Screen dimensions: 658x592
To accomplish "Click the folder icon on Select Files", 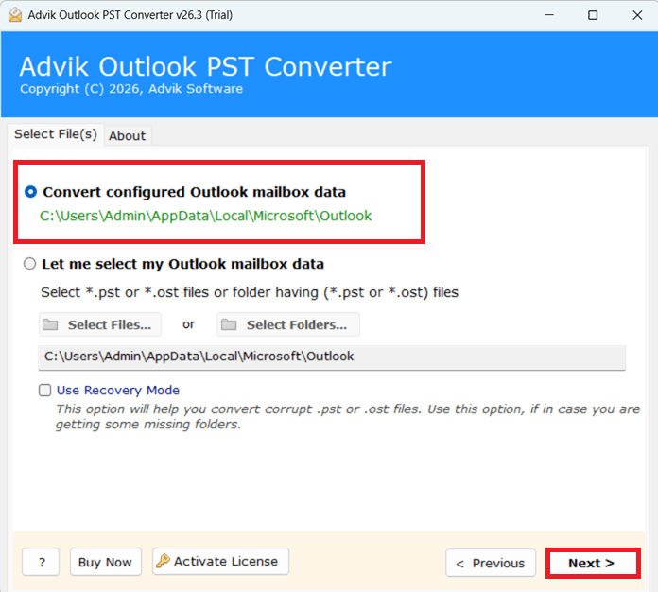I will (50, 324).
